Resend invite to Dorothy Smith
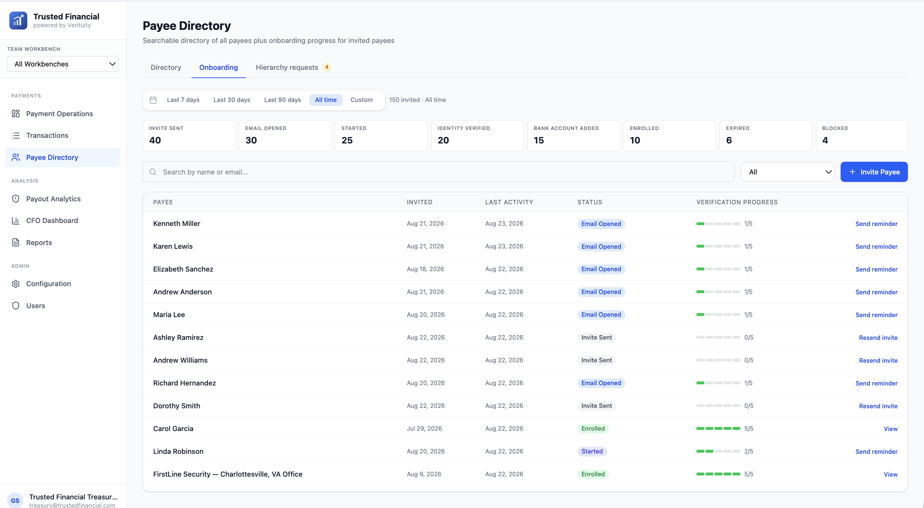Image resolution: width=924 pixels, height=508 pixels. [878, 406]
